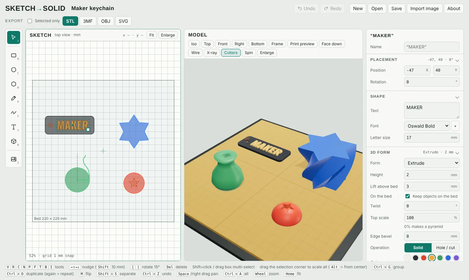Select the Freehand curve tool

coord(14,113)
